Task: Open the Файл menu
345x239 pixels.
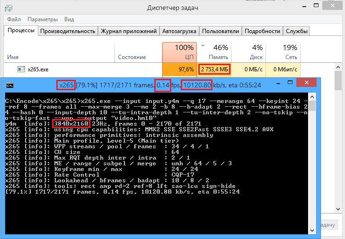Action: [14, 19]
